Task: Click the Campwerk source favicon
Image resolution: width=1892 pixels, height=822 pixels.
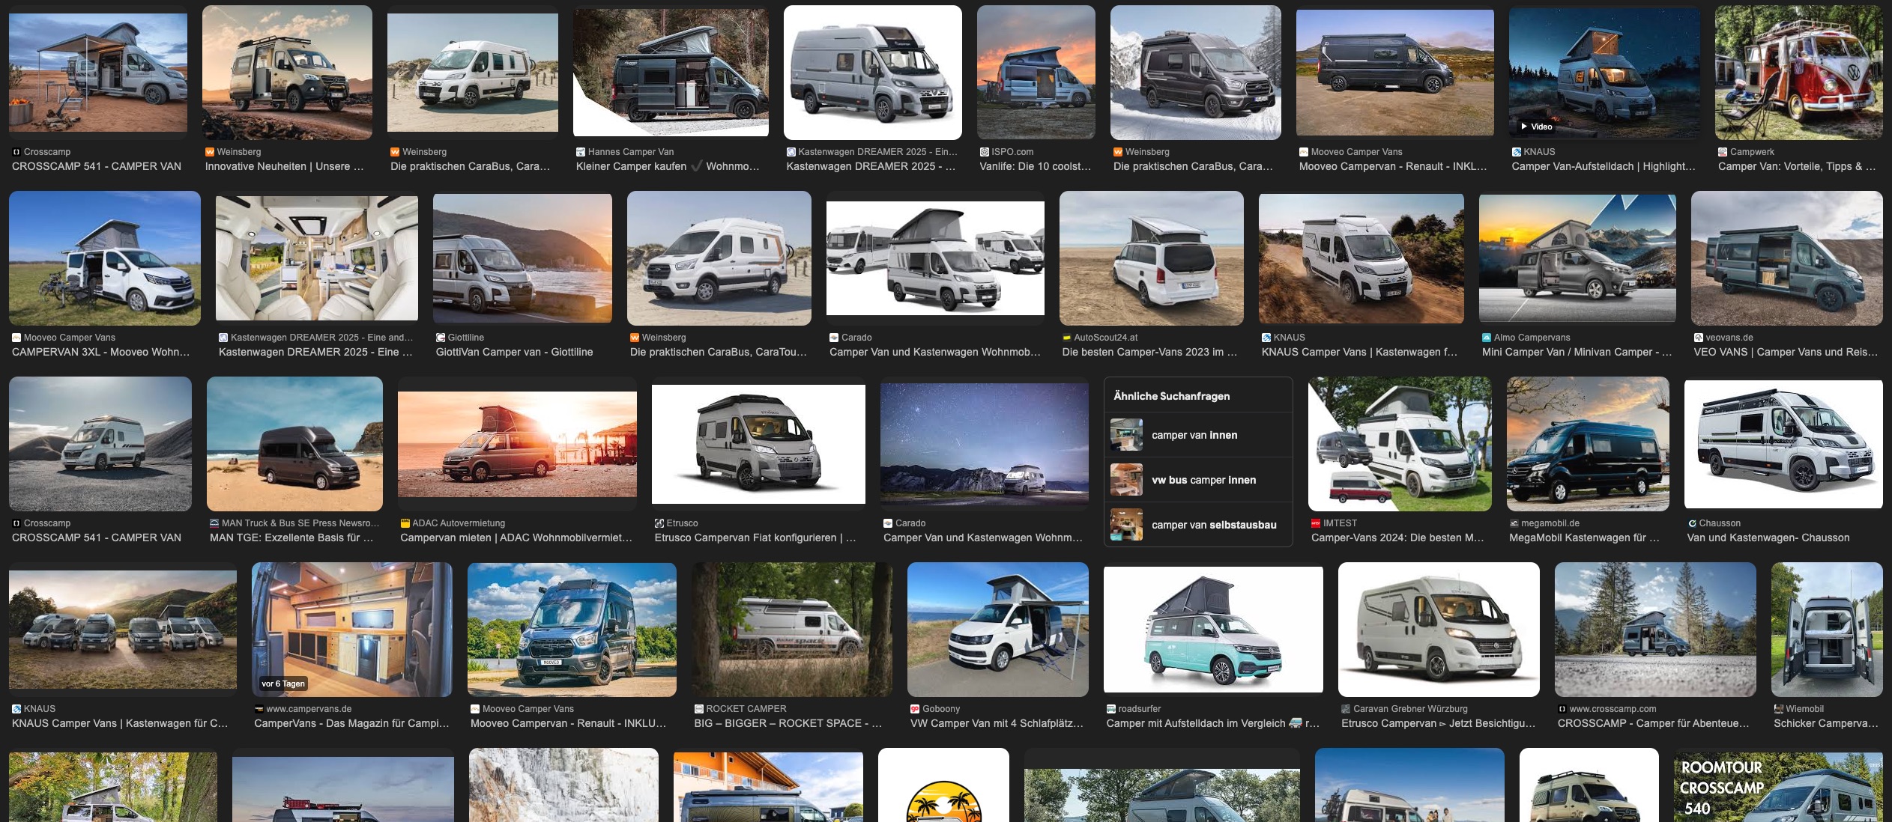Action: [1723, 152]
